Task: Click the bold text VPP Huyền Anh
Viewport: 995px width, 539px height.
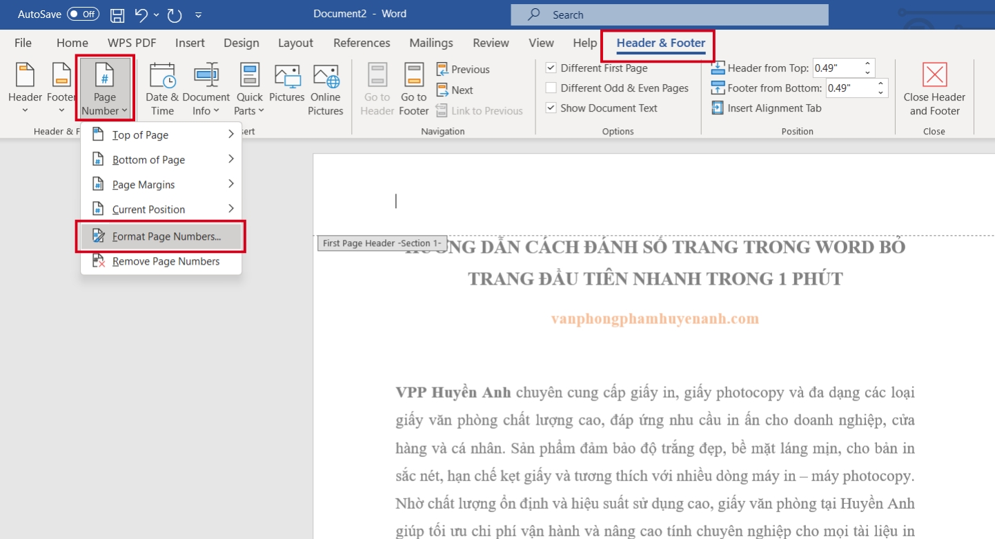Action: 453,393
